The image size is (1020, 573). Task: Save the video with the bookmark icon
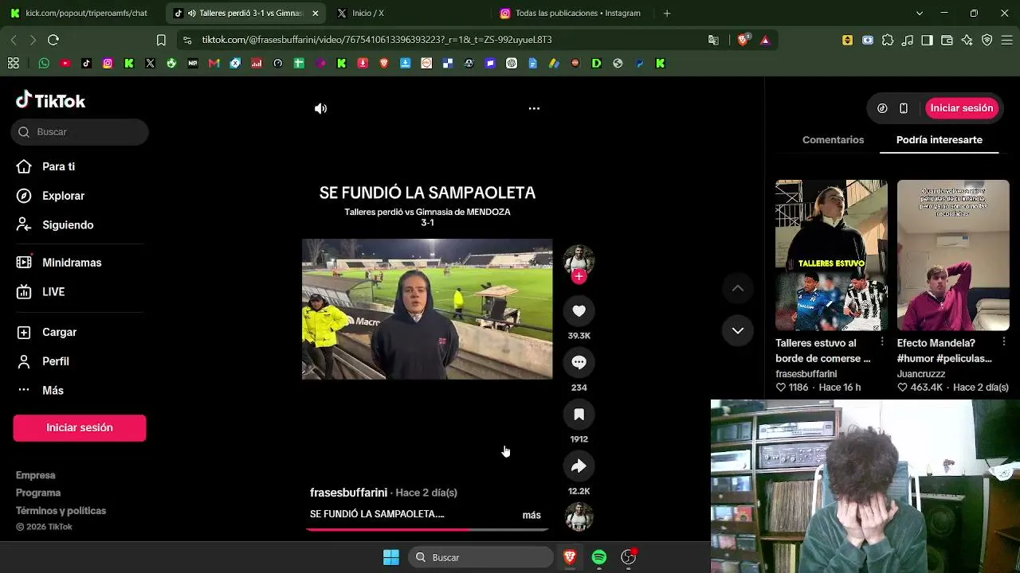(579, 414)
